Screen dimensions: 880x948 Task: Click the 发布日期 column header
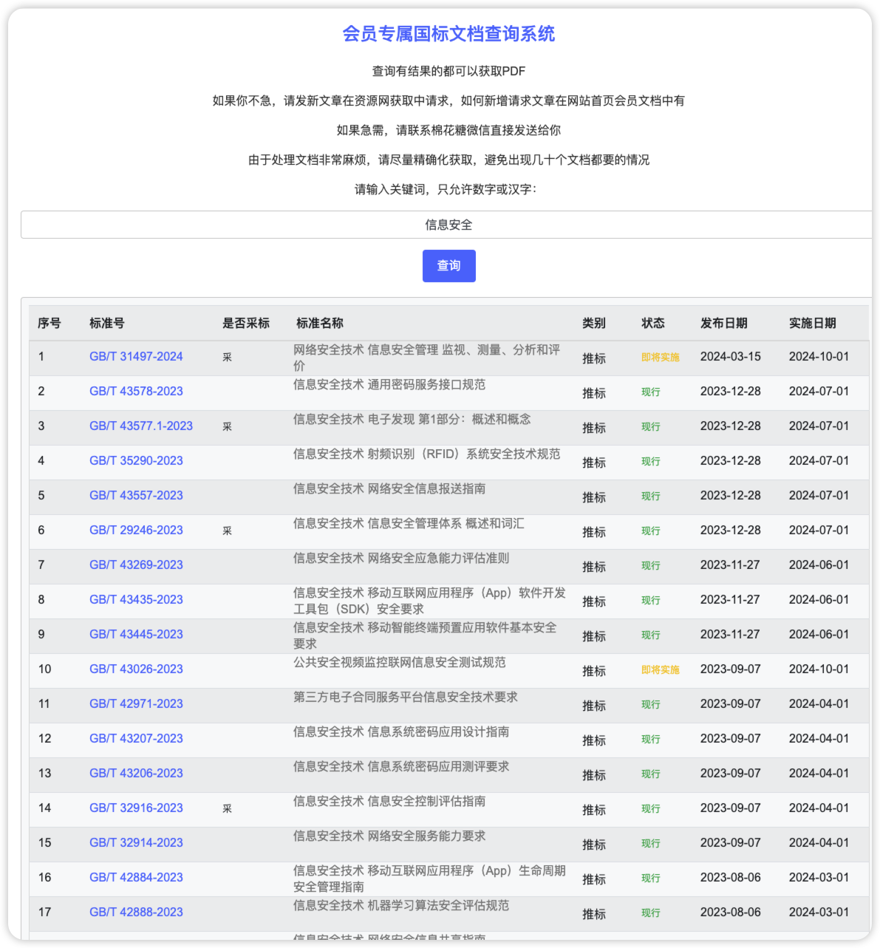(724, 323)
